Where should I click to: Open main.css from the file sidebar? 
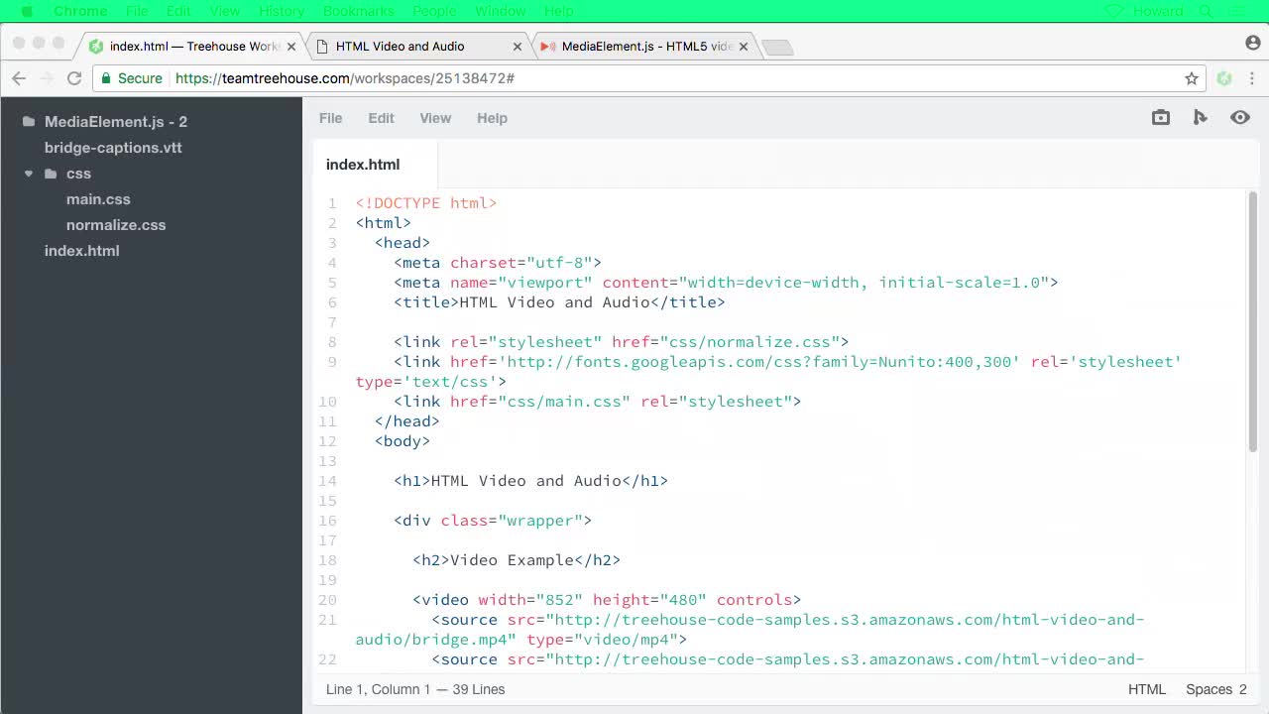(98, 198)
